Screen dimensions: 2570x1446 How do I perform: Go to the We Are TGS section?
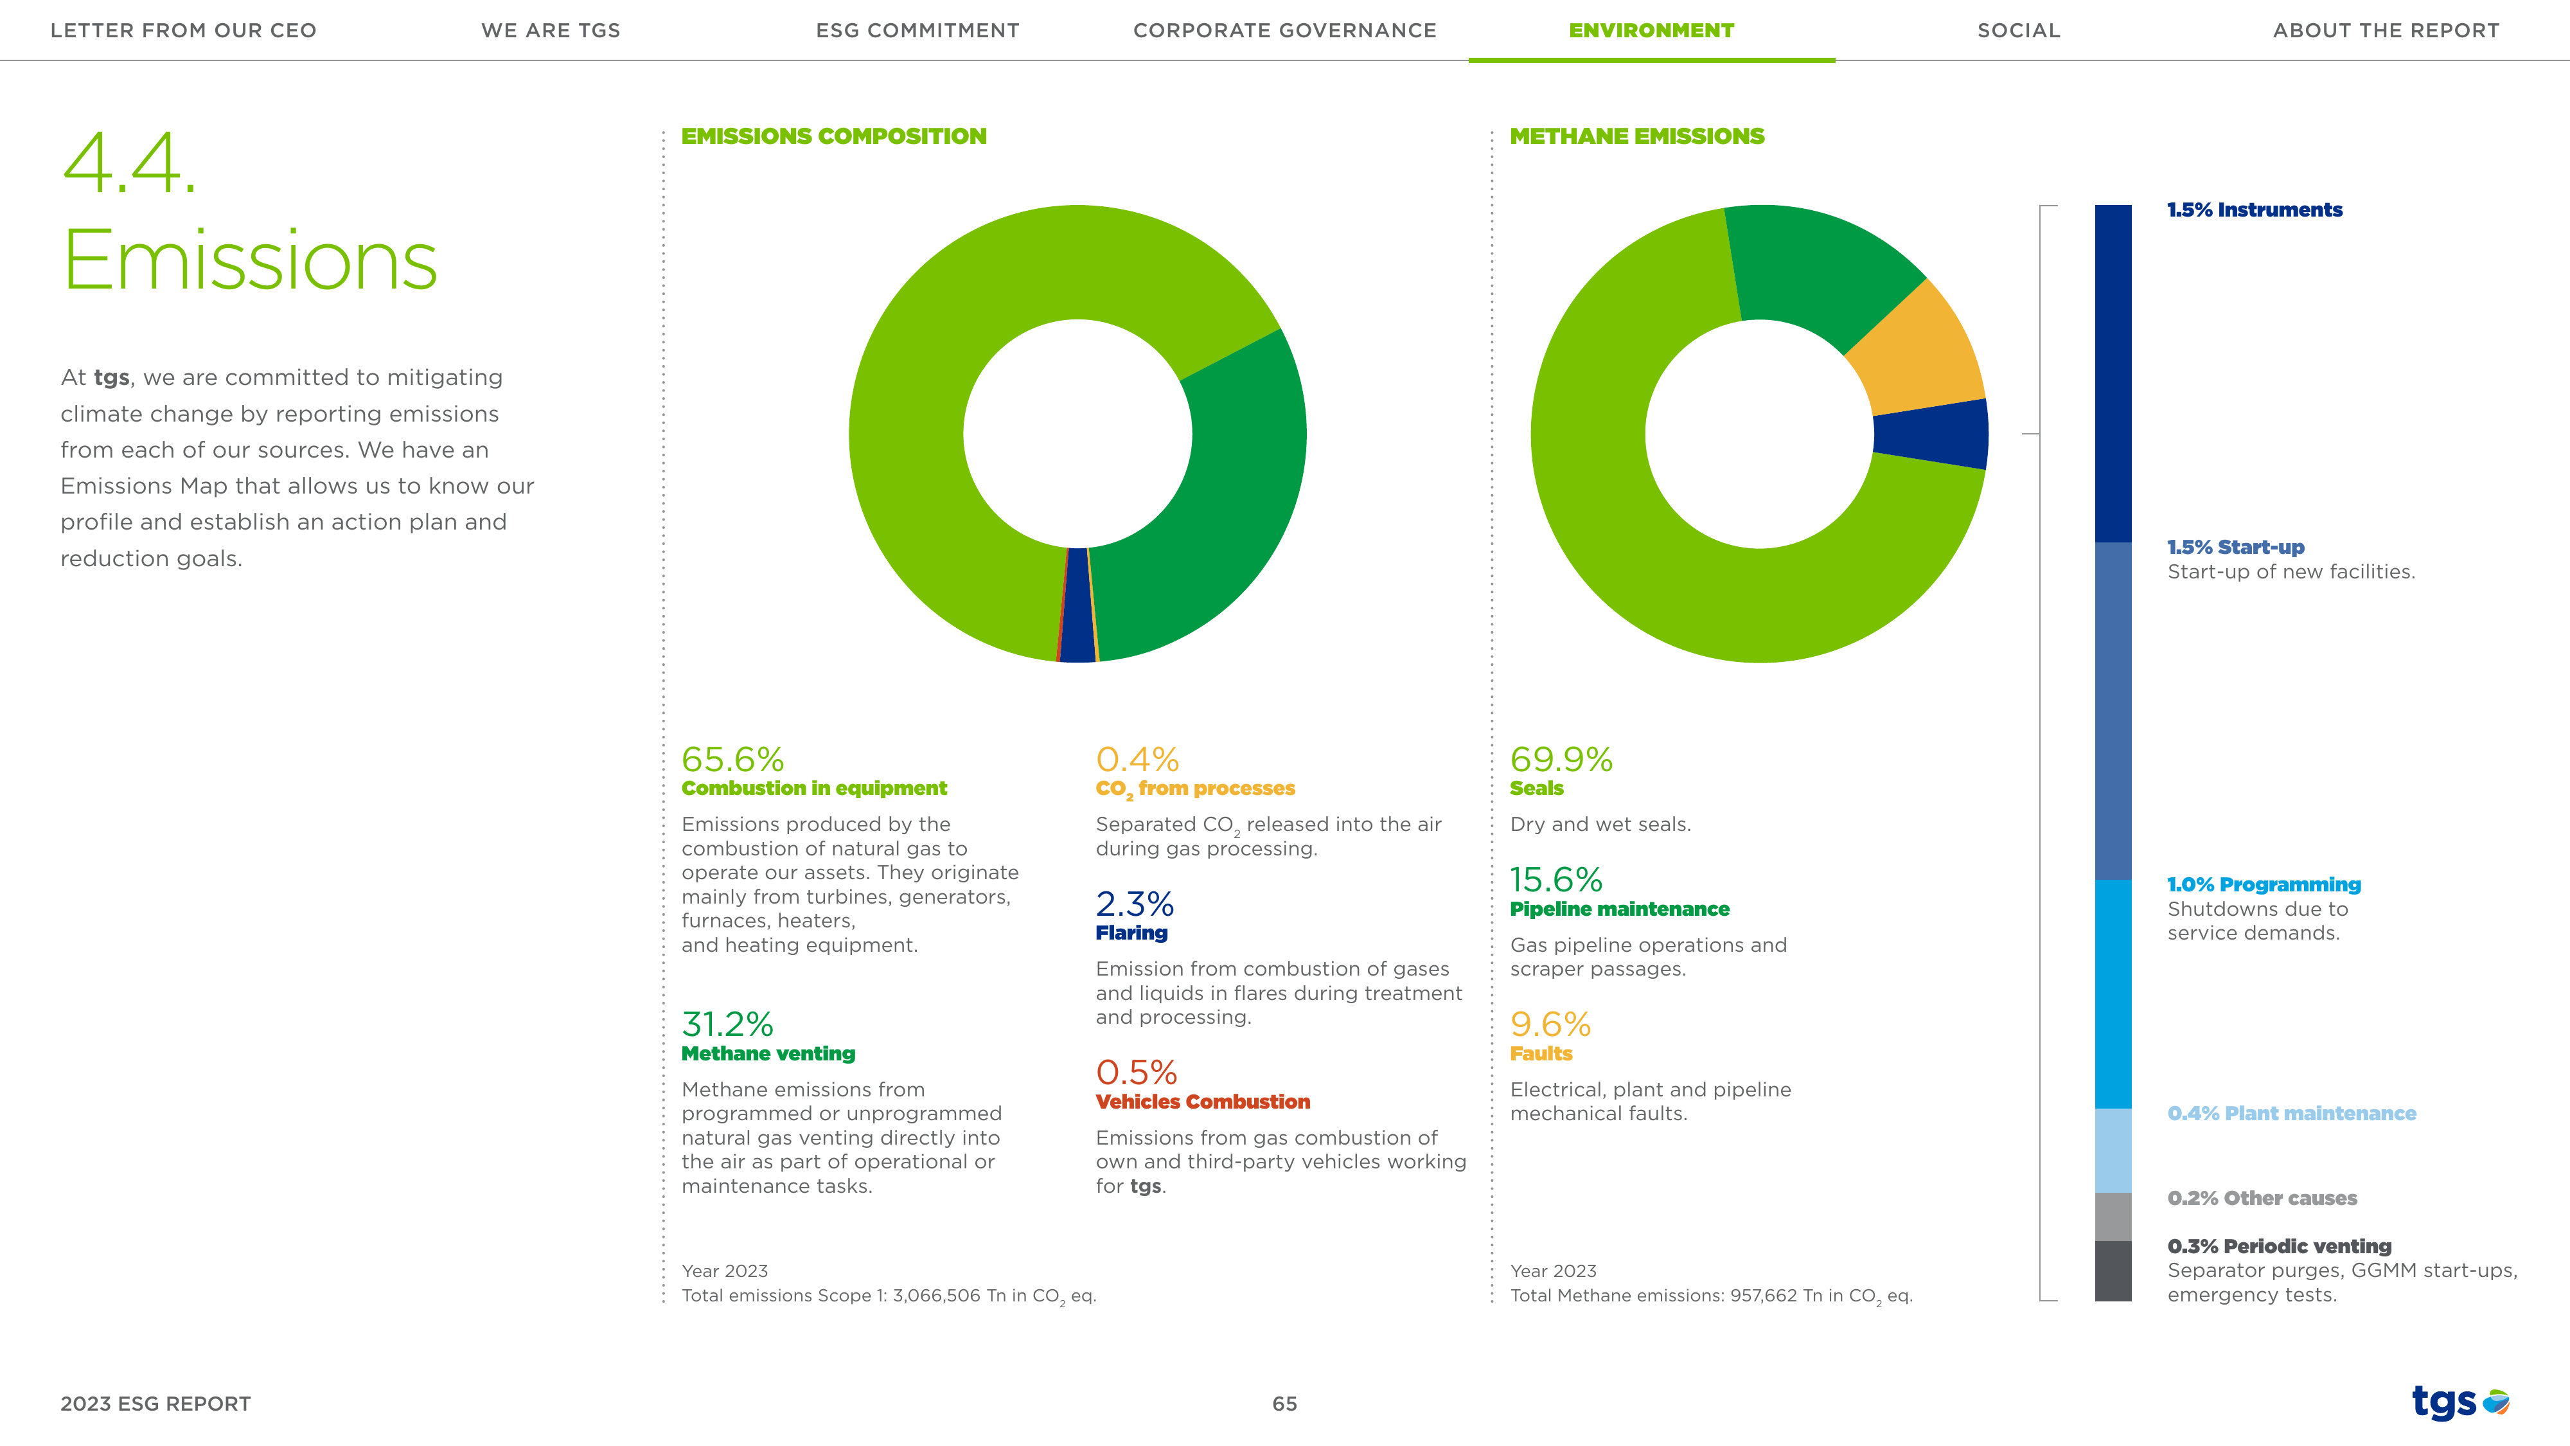551,31
